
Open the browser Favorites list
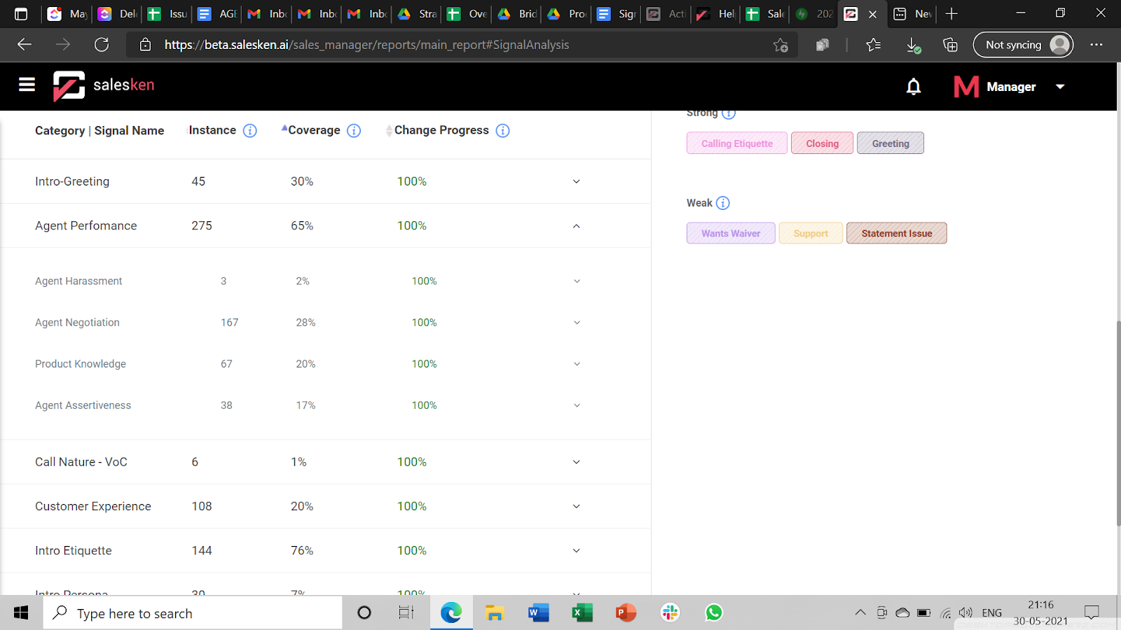(873, 45)
